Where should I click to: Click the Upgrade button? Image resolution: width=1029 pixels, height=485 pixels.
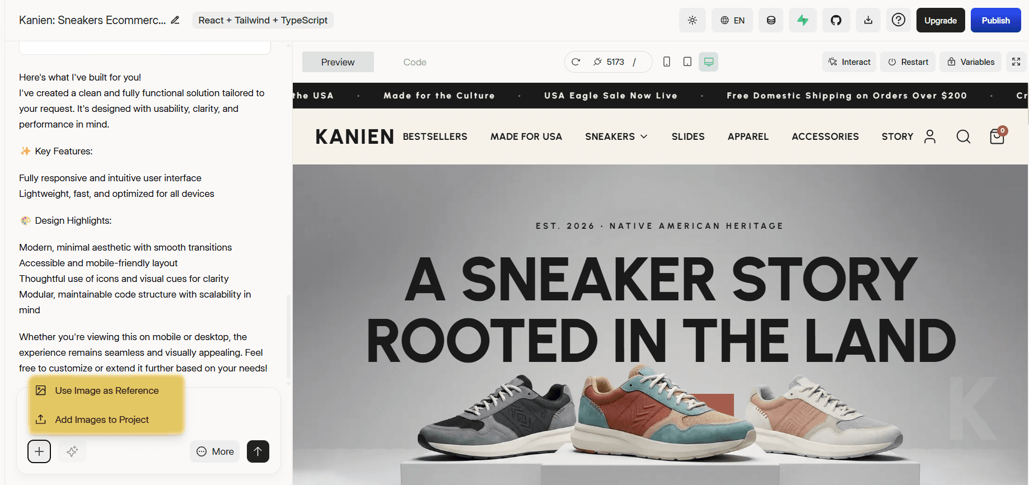click(941, 20)
